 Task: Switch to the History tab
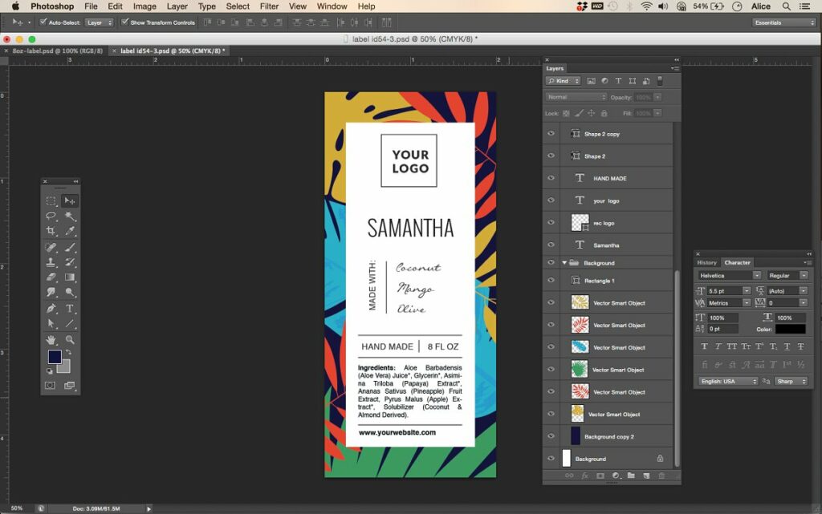point(706,262)
